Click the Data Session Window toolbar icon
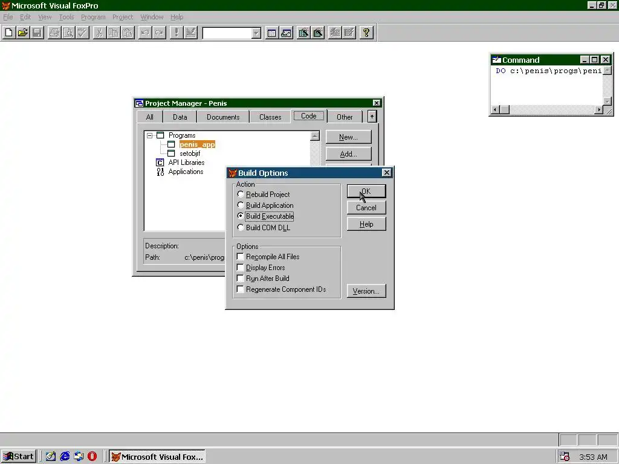619x464 pixels. click(286, 33)
